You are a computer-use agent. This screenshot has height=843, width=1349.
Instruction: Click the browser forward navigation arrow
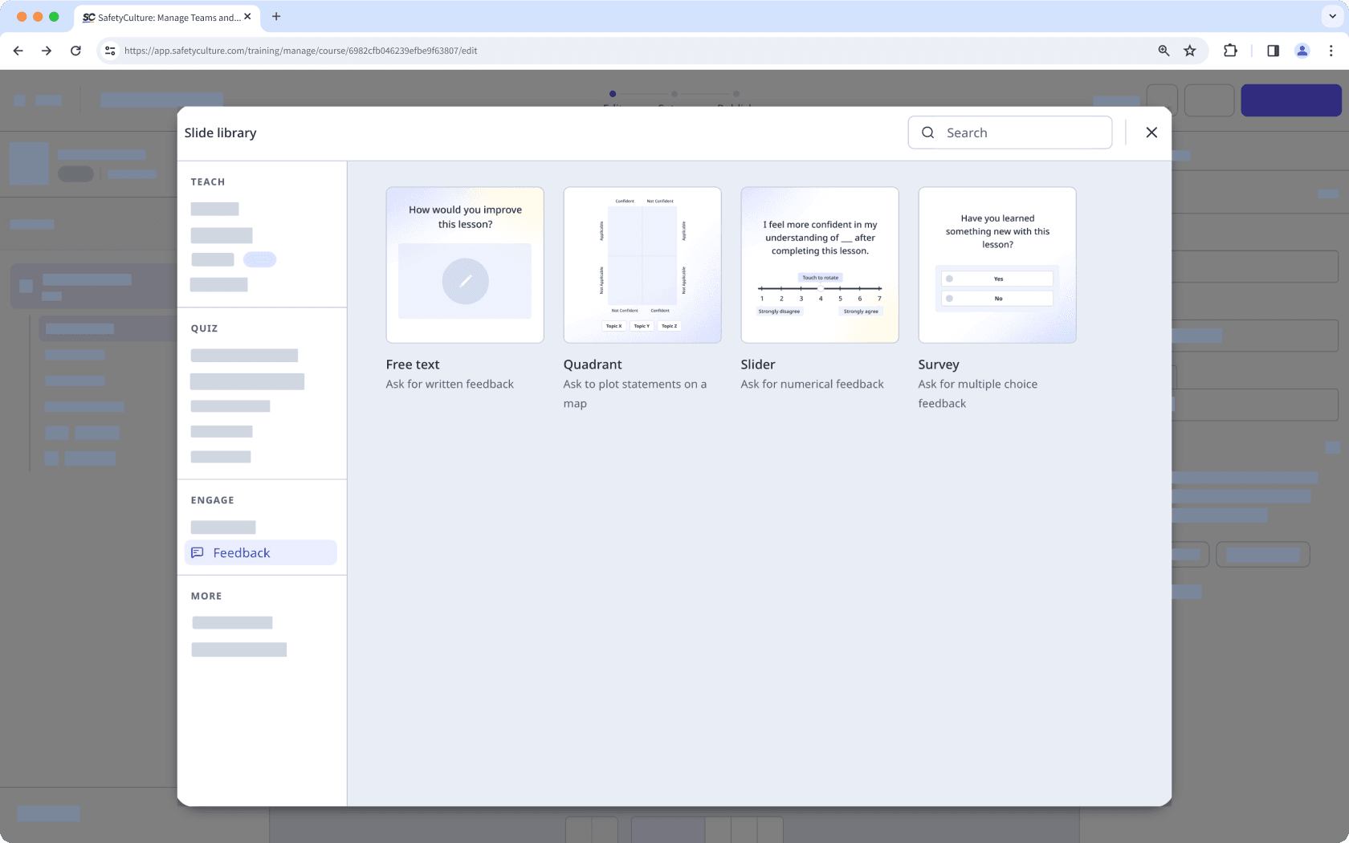coord(47,50)
